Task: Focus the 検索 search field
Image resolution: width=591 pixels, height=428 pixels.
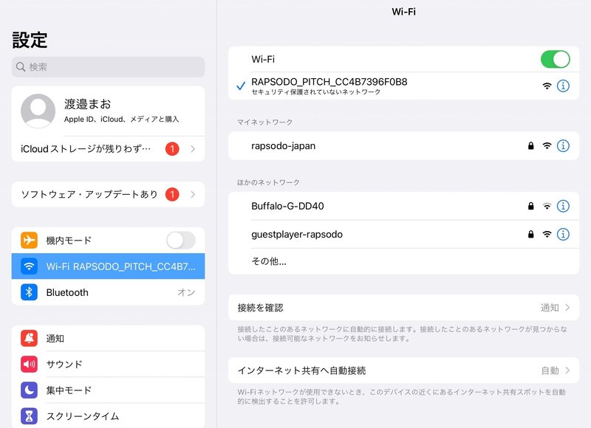Action: (108, 67)
